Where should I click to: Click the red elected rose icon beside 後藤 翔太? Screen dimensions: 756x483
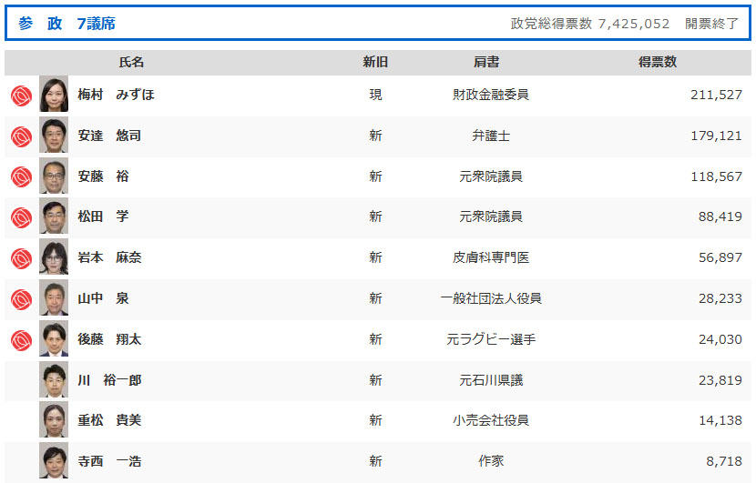[21, 340]
